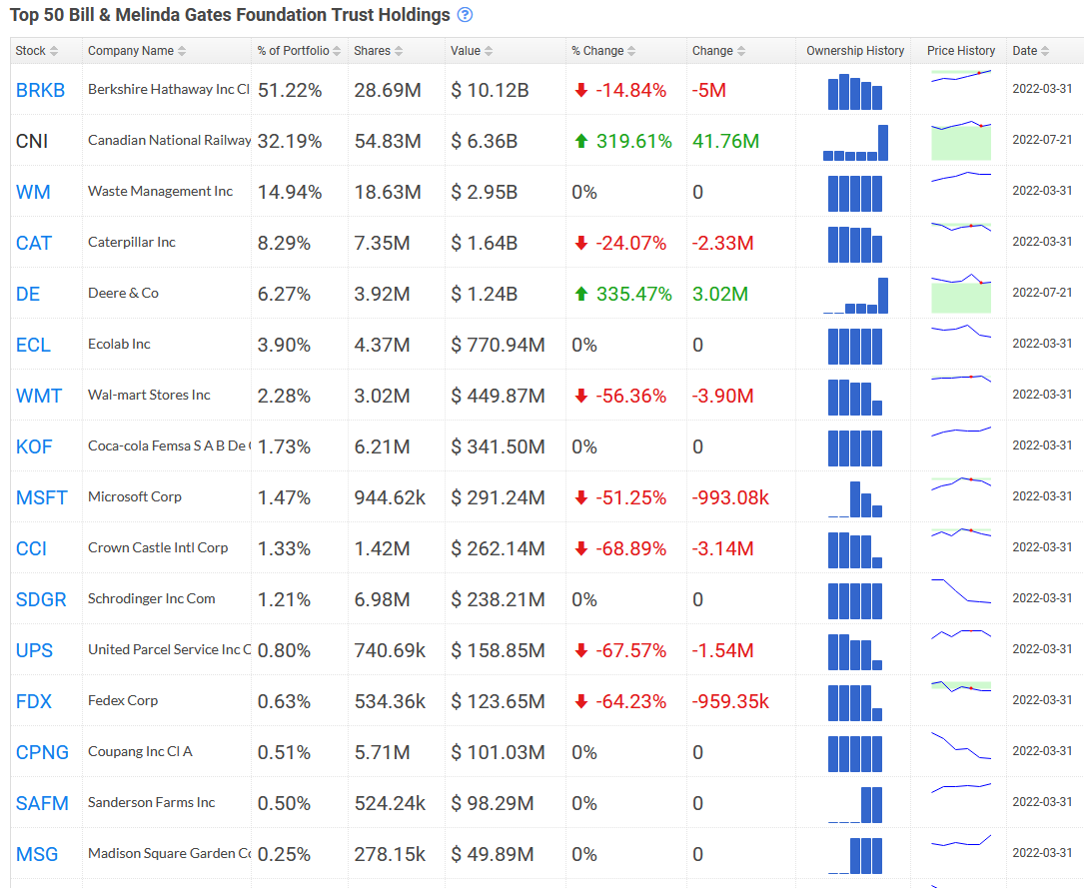The image size is (1084, 888).
Task: View Coupang price history sparkline
Action: click(961, 745)
